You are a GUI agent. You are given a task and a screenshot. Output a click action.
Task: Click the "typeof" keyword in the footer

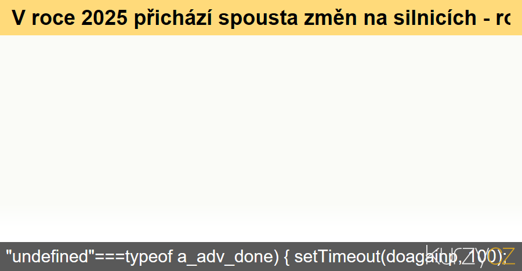click(148, 257)
